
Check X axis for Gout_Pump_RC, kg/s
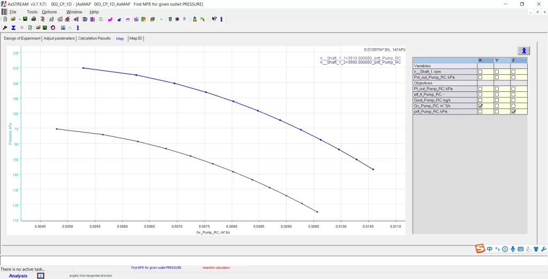pyautogui.click(x=480, y=100)
